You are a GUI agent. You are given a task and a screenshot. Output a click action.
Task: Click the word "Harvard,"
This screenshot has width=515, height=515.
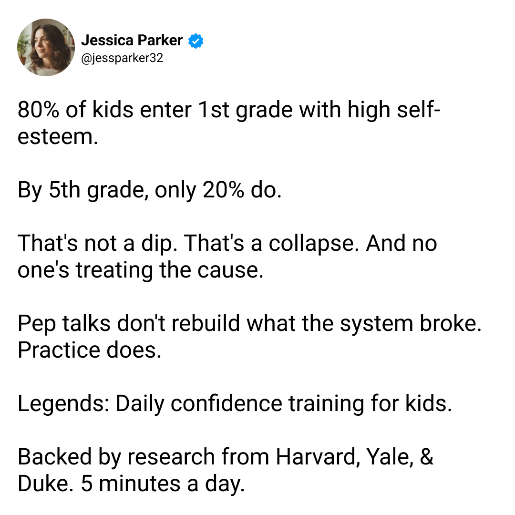pos(318,457)
